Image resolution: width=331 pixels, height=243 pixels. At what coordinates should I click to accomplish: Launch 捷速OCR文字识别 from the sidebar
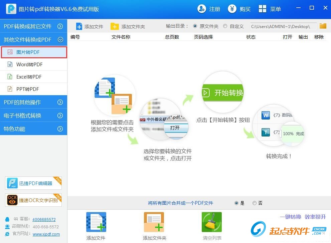tap(33, 200)
